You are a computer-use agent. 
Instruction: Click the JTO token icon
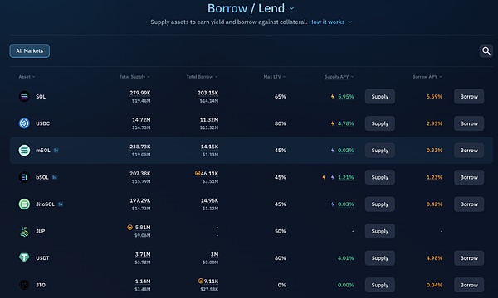click(x=24, y=285)
